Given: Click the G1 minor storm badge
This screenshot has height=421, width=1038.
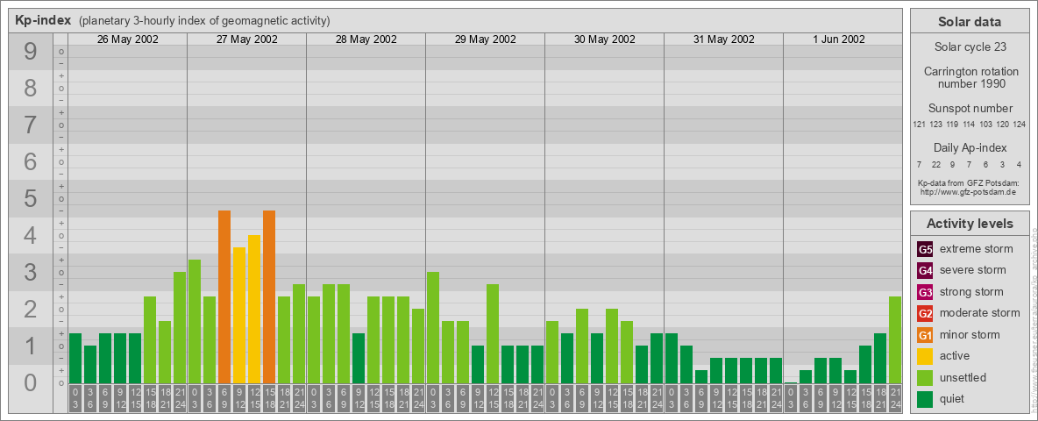Looking at the screenshot, I should tap(925, 335).
